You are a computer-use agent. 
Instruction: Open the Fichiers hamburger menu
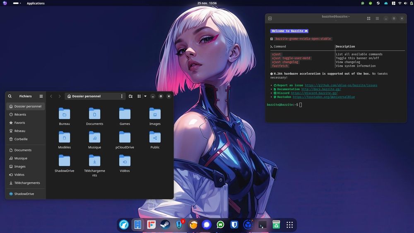[41, 96]
